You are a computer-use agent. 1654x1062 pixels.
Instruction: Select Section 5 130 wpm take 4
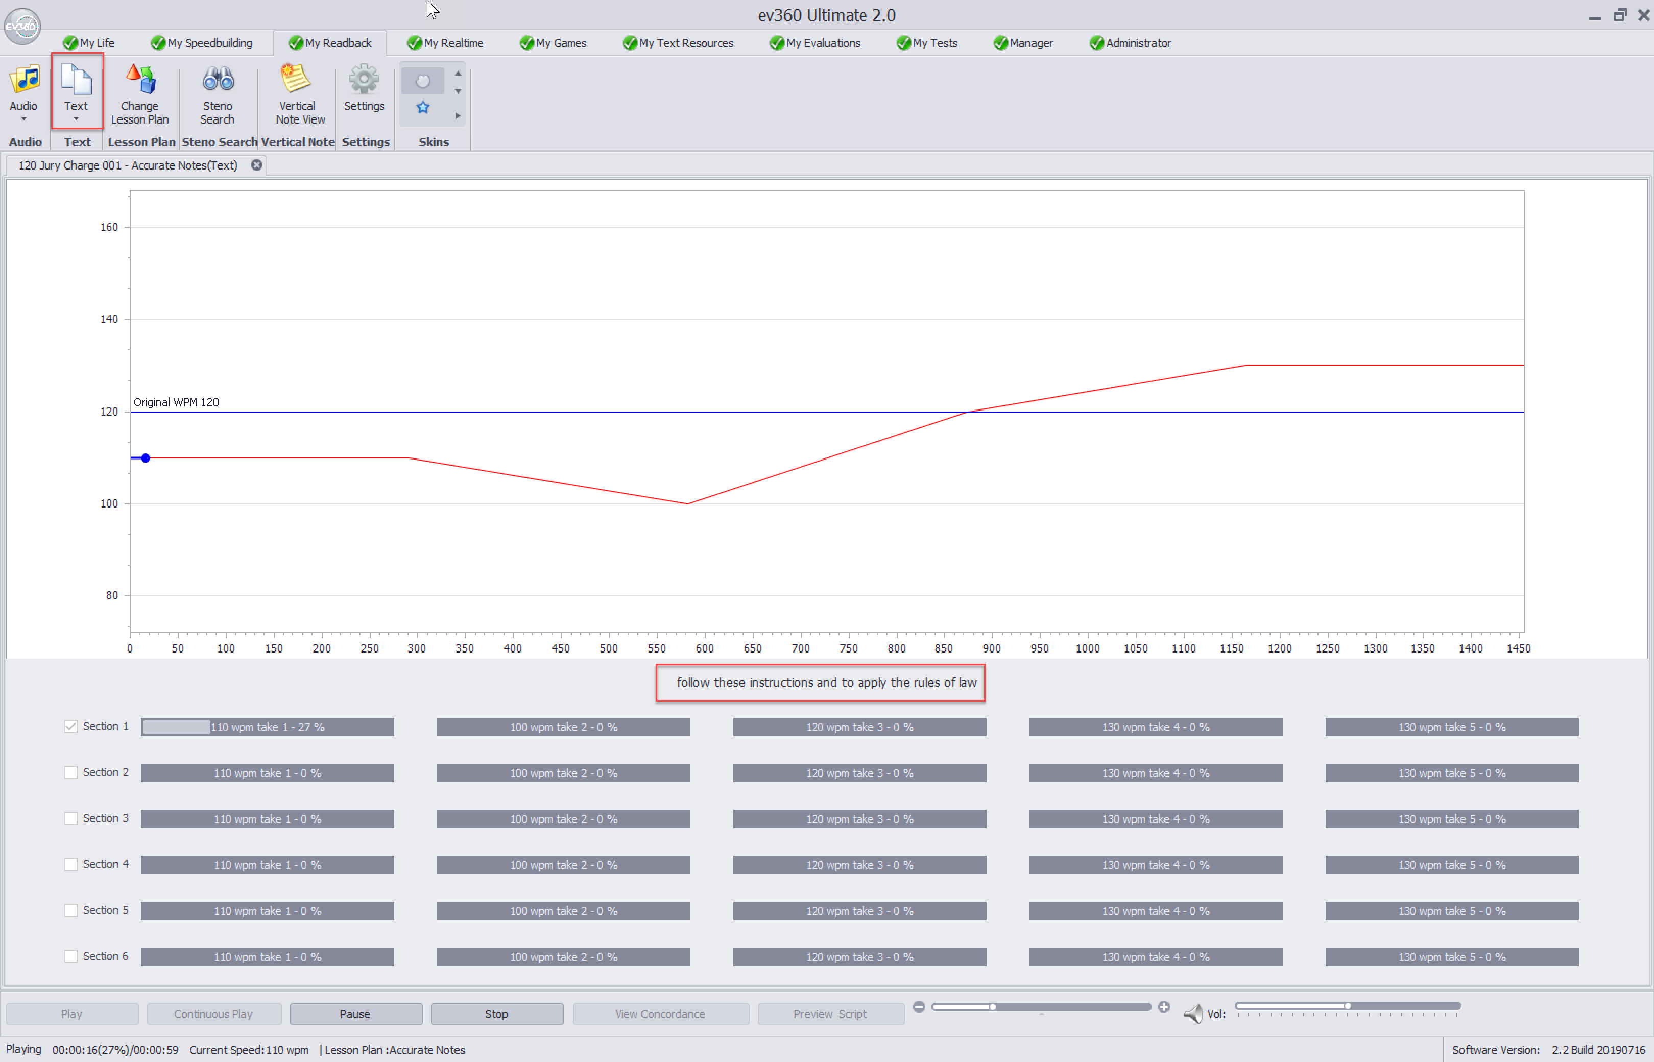point(1156,911)
